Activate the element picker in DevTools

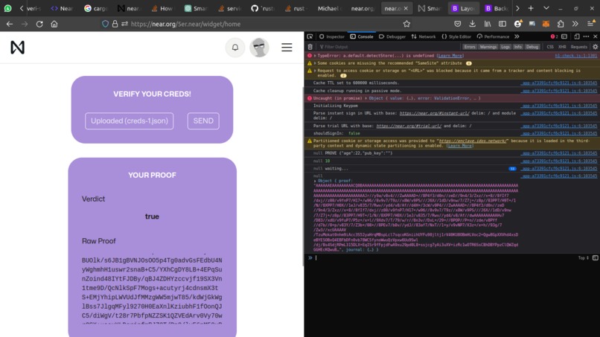coord(310,36)
